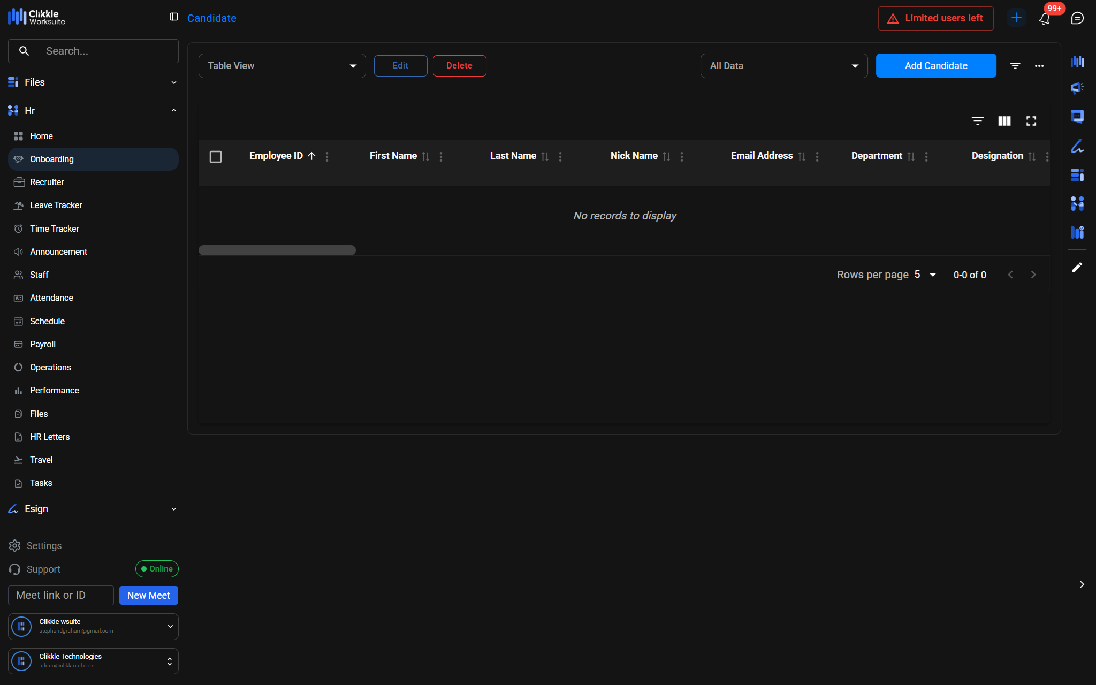Open the All Data dropdown
1096x685 pixels.
783,66
